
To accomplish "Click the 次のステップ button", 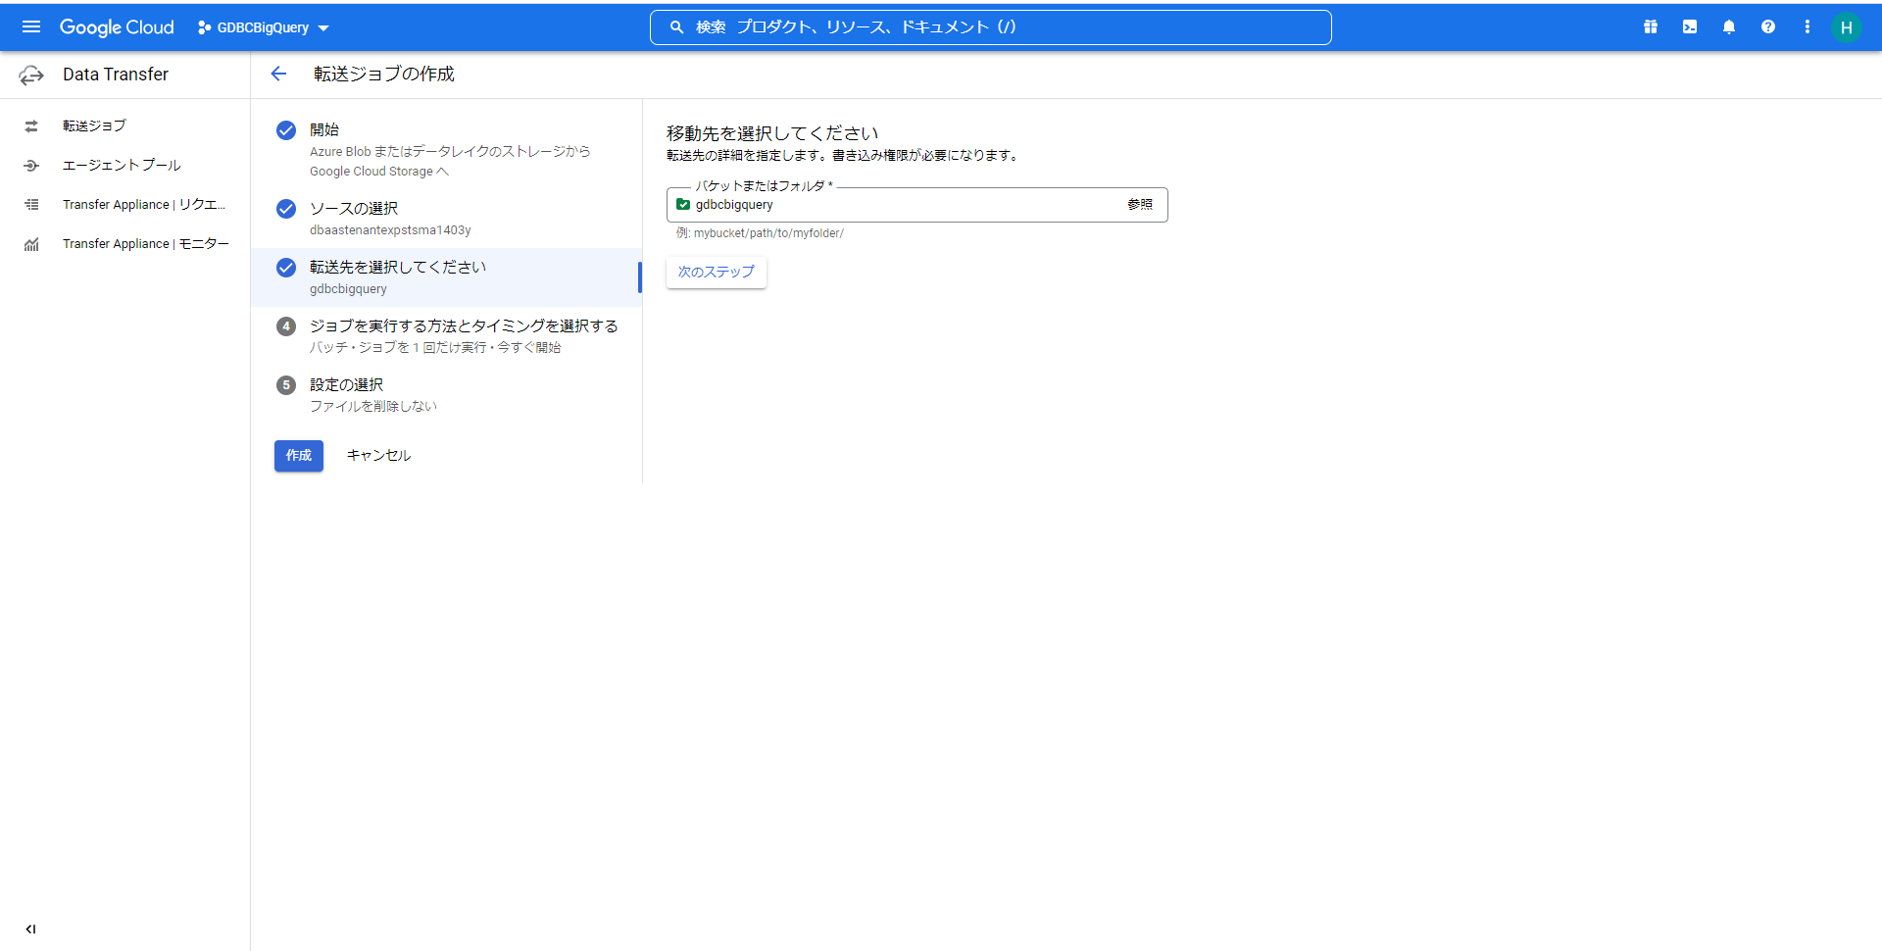I will [x=716, y=272].
